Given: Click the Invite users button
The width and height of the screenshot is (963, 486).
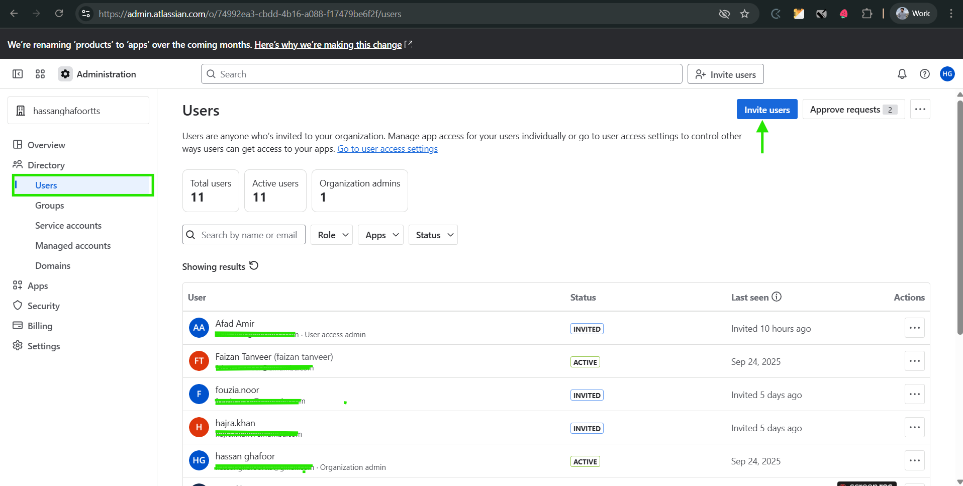Looking at the screenshot, I should (x=766, y=109).
